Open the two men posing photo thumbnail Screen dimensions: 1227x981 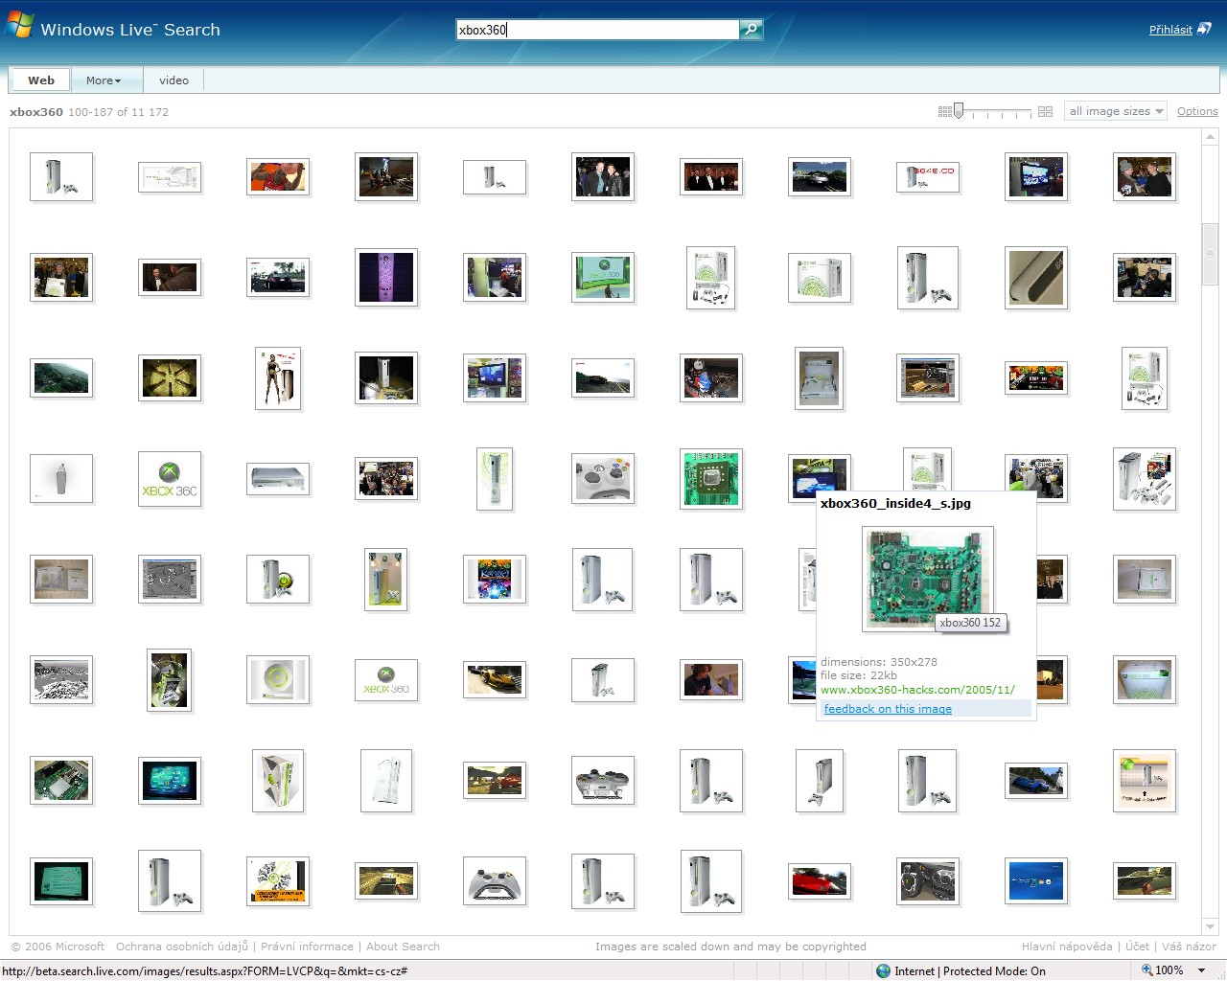[x=603, y=177]
